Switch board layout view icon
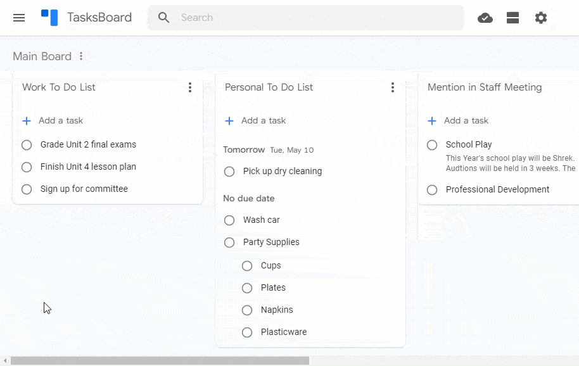Screen dimensions: 579x366 click(x=512, y=18)
